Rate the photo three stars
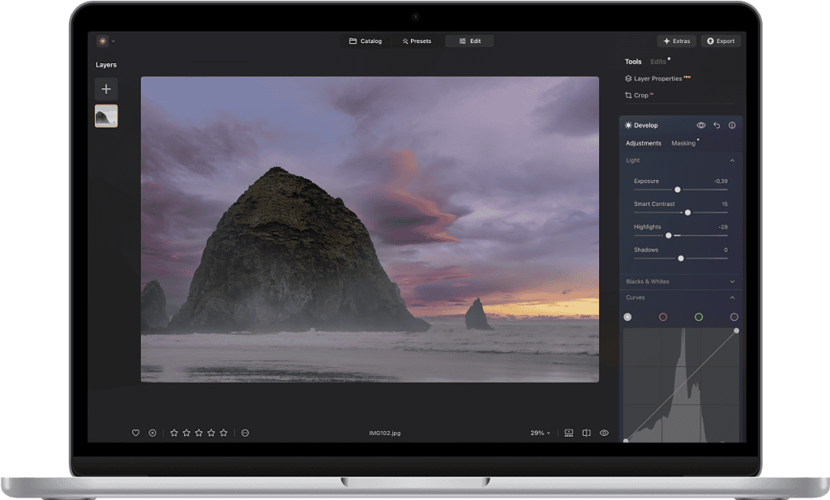 coord(199,433)
